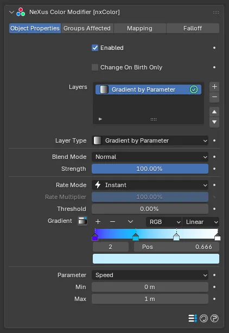Open the gradient tools chevron menu
The width and height of the screenshot is (229, 333).
pyautogui.click(x=130, y=222)
